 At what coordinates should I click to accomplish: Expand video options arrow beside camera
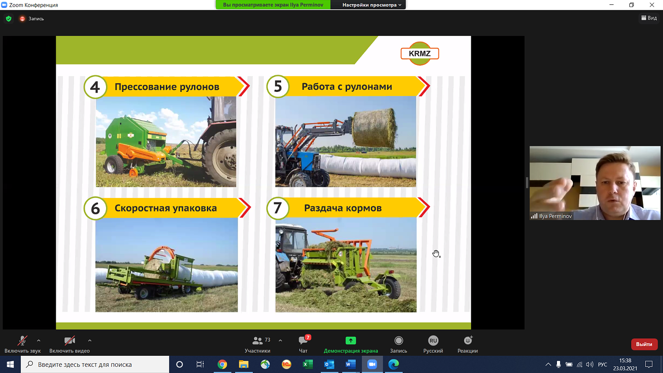point(90,340)
